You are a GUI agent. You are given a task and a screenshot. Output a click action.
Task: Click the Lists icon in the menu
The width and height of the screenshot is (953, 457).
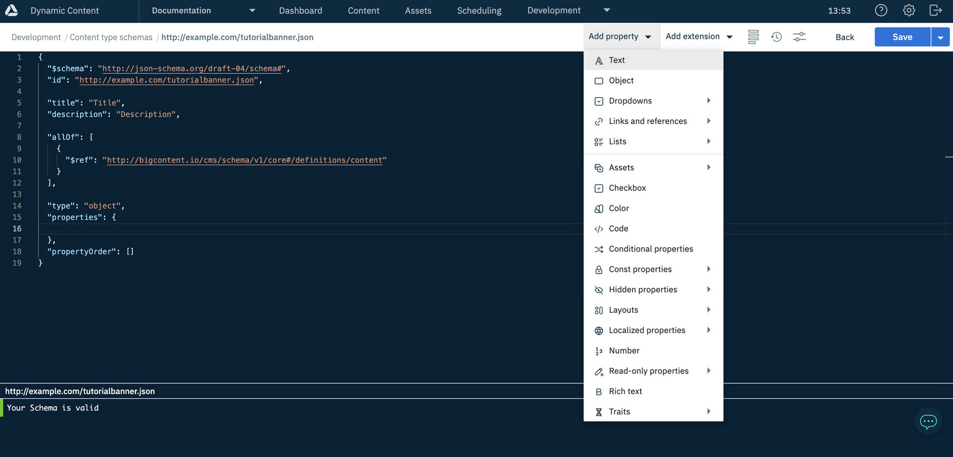pyautogui.click(x=599, y=142)
